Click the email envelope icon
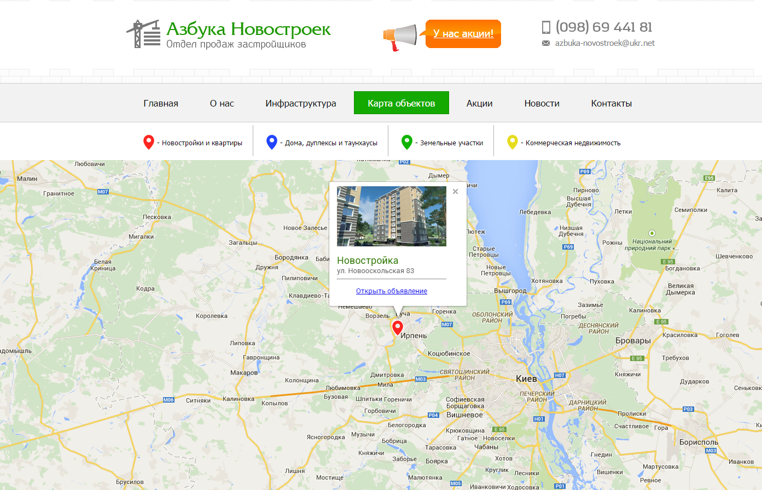Image resolution: width=762 pixels, height=490 pixels. click(546, 43)
